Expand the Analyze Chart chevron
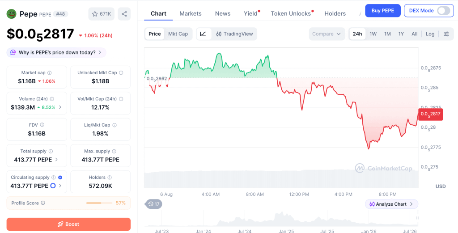This screenshot has width=458, height=233. [411, 204]
